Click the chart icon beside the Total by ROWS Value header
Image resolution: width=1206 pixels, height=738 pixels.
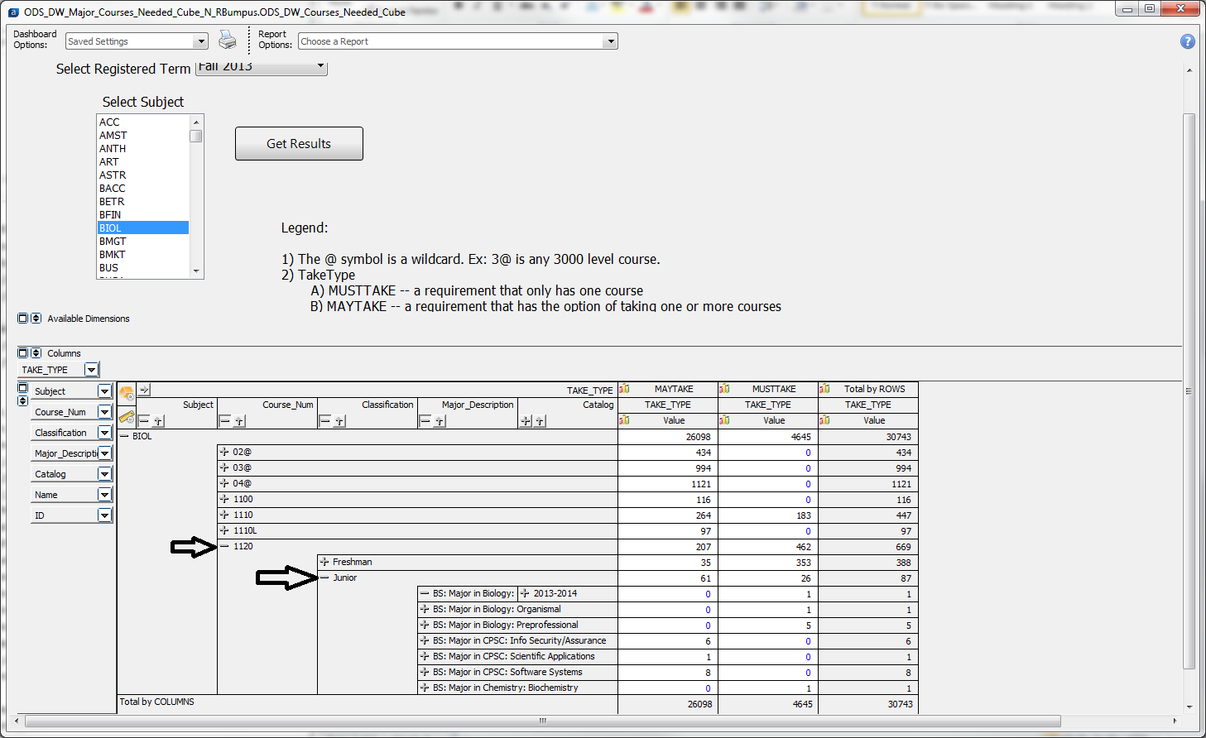click(824, 420)
